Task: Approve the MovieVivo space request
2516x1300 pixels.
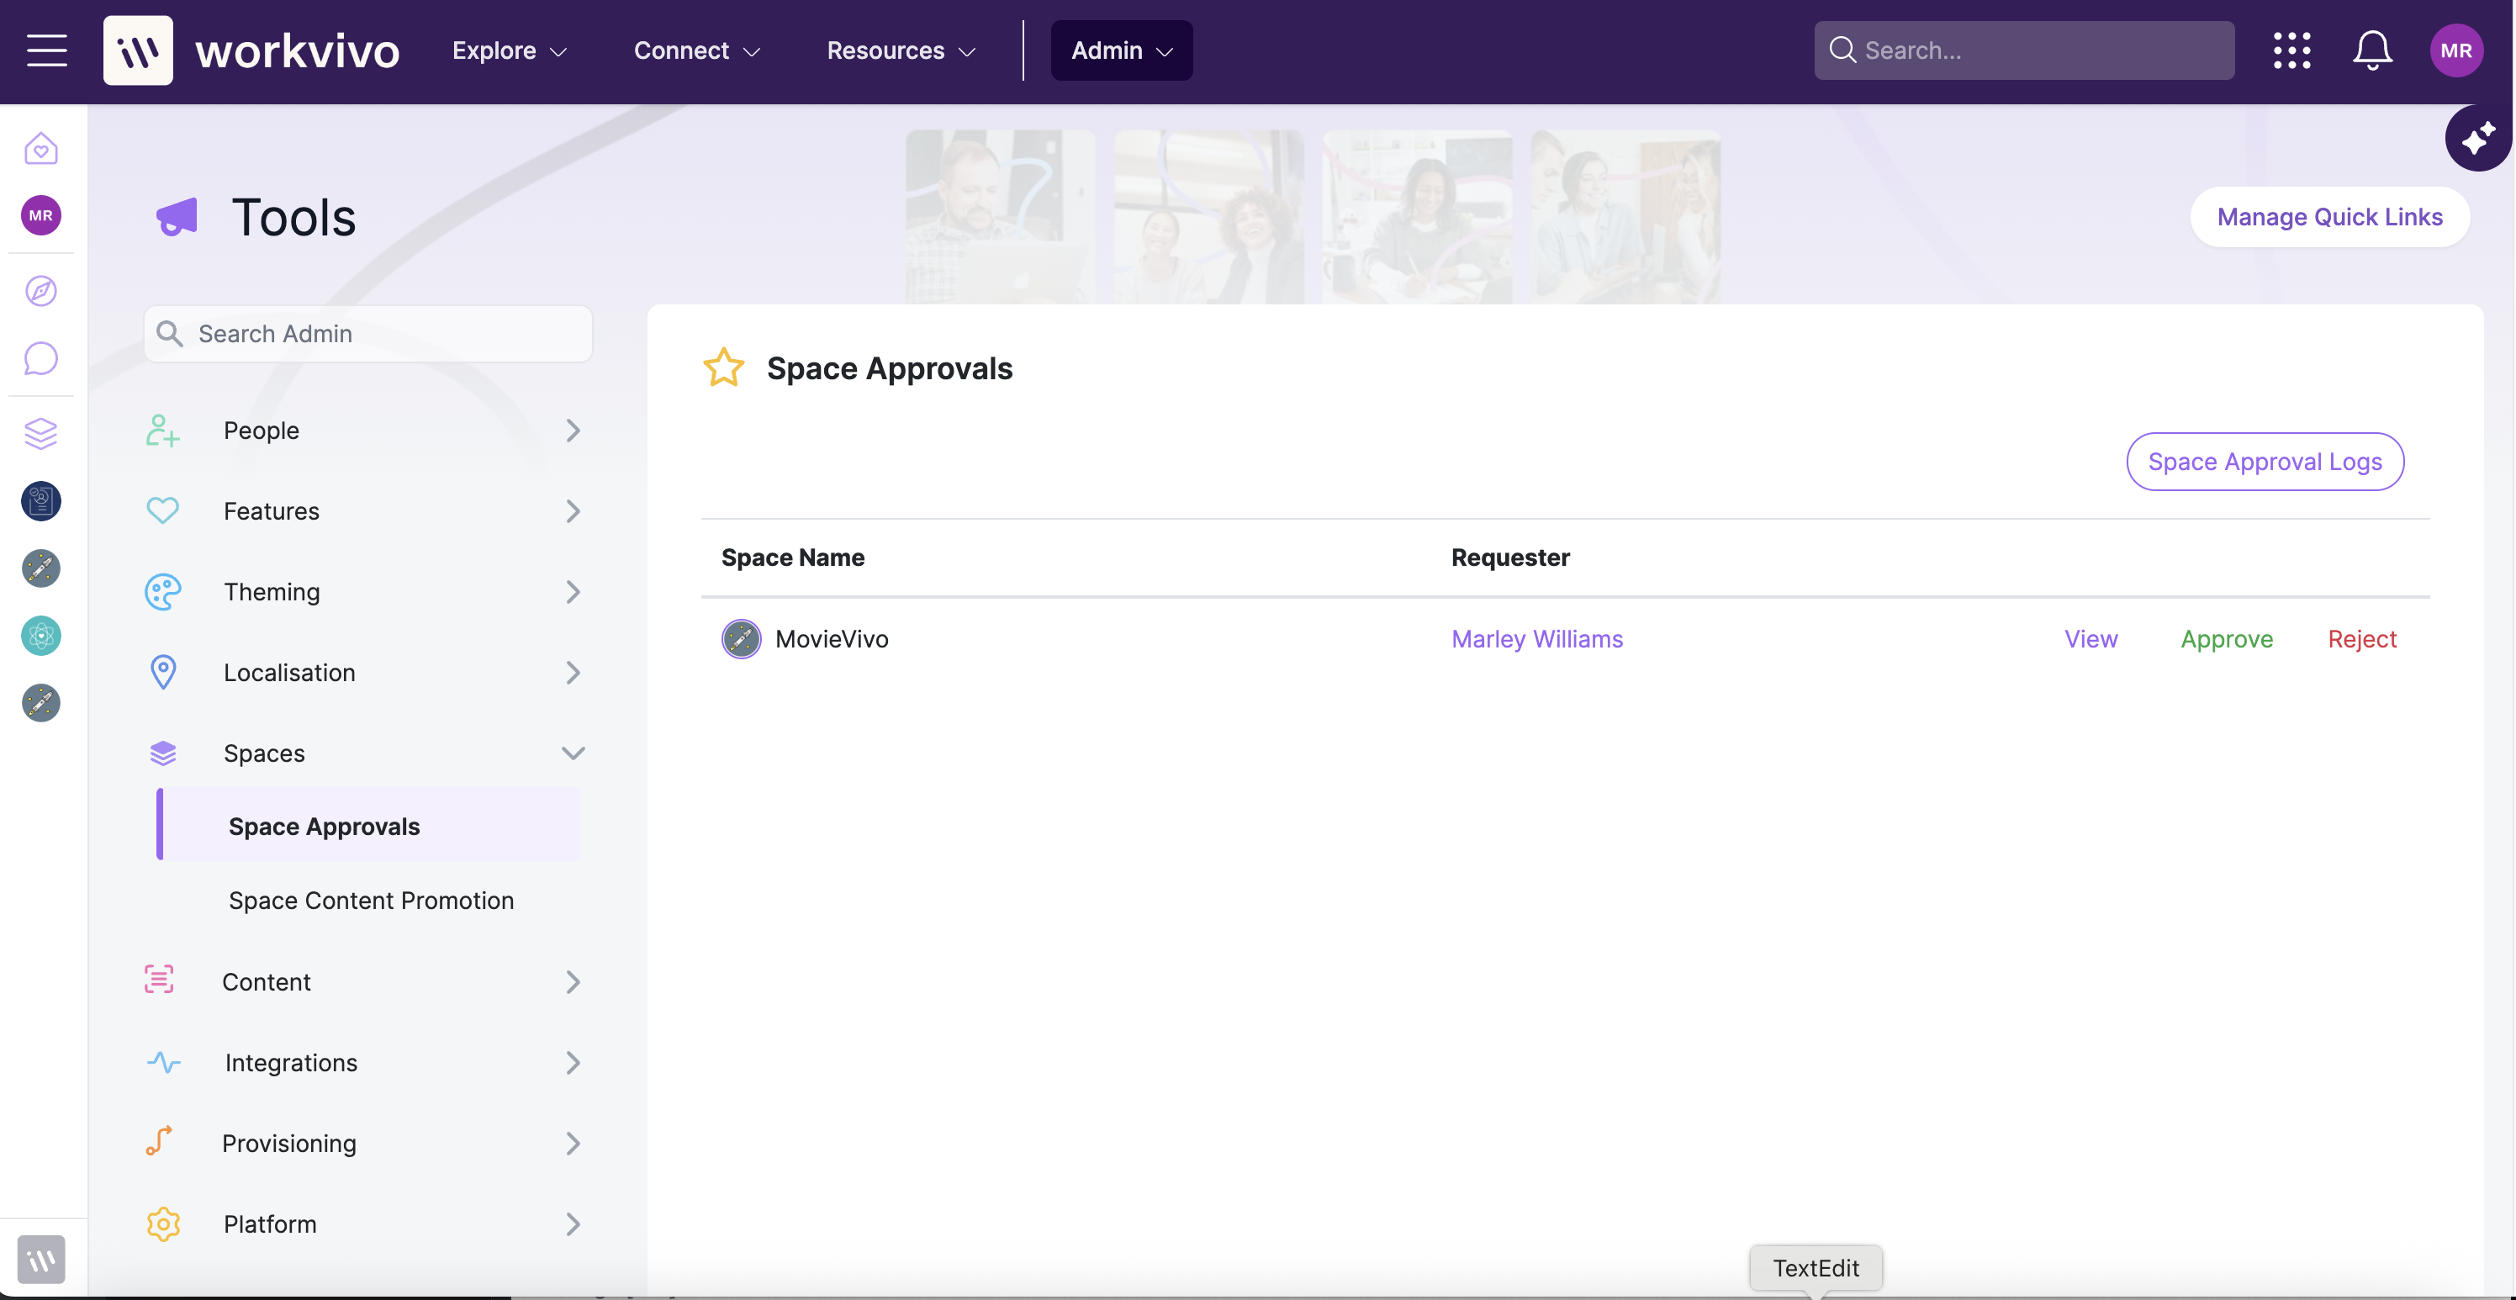Action: point(2227,639)
